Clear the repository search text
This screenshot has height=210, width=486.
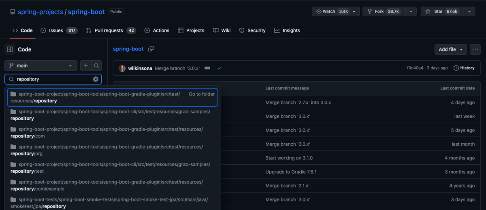click(x=96, y=79)
